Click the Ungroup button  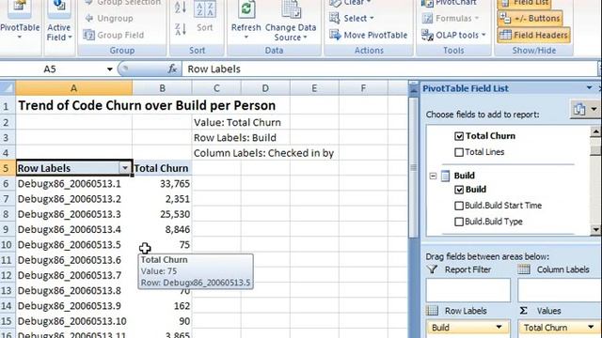(109, 18)
